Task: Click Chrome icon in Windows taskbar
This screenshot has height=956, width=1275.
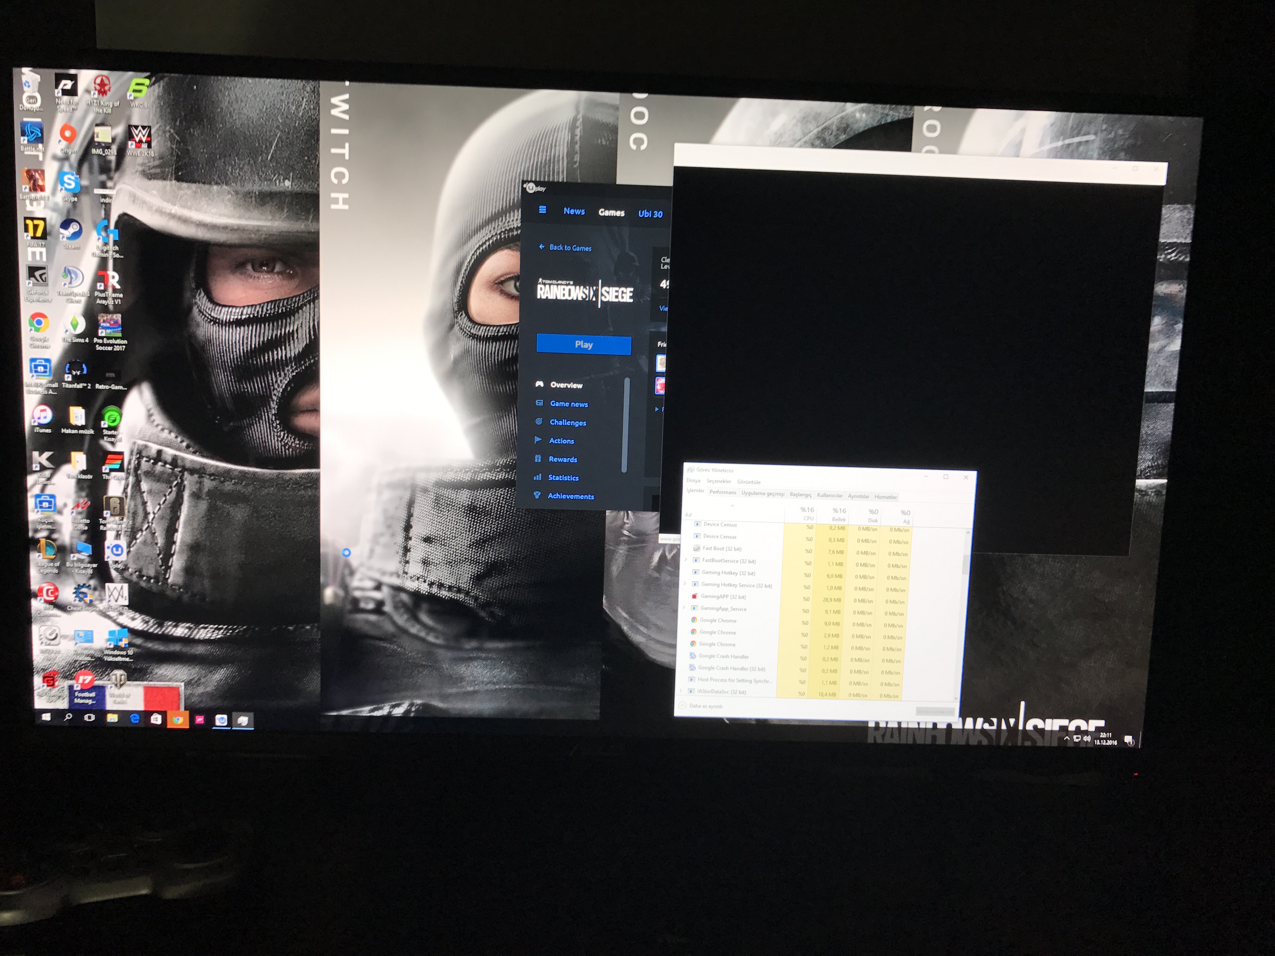Action: pyautogui.click(x=178, y=720)
